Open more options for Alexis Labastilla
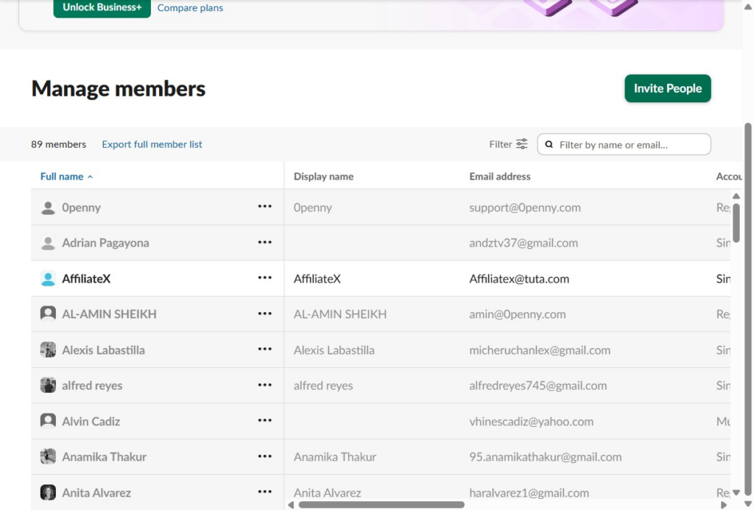The width and height of the screenshot is (754, 510). (265, 350)
